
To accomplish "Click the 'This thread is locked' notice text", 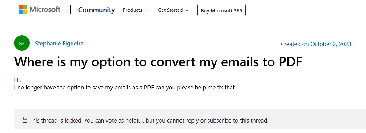I will tap(149, 120).
